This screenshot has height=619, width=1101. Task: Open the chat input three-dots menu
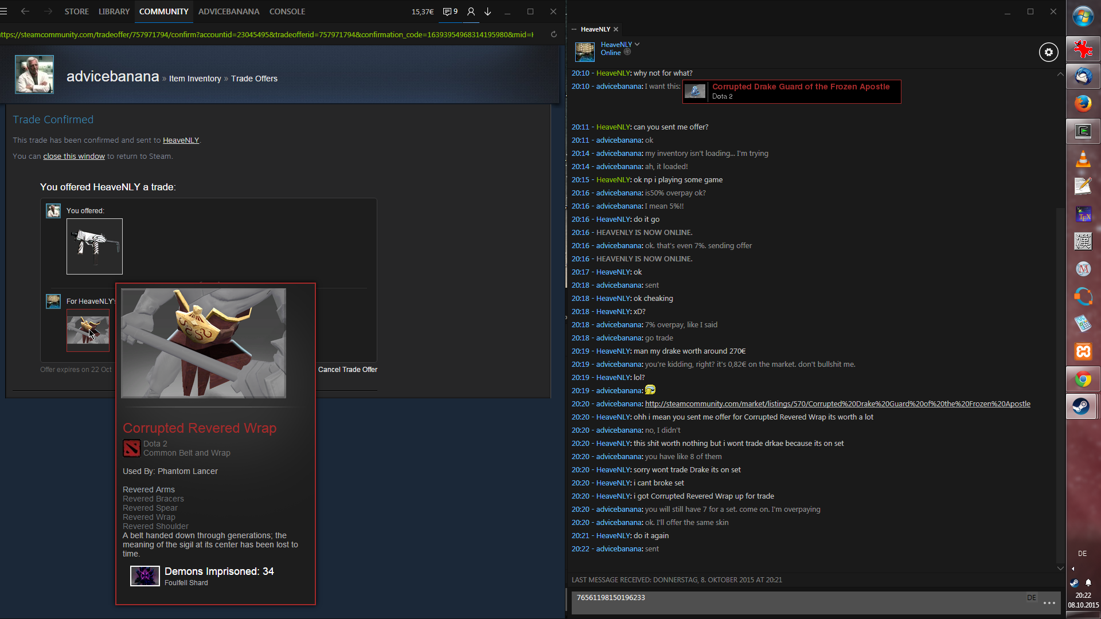[1049, 603]
